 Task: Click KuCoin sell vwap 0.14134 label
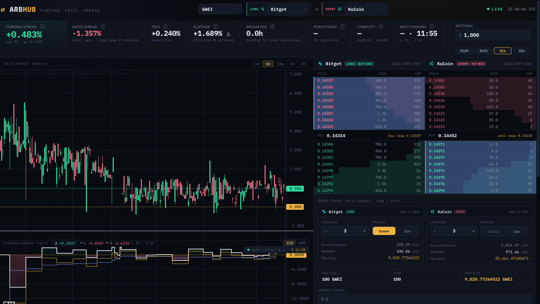515,136
